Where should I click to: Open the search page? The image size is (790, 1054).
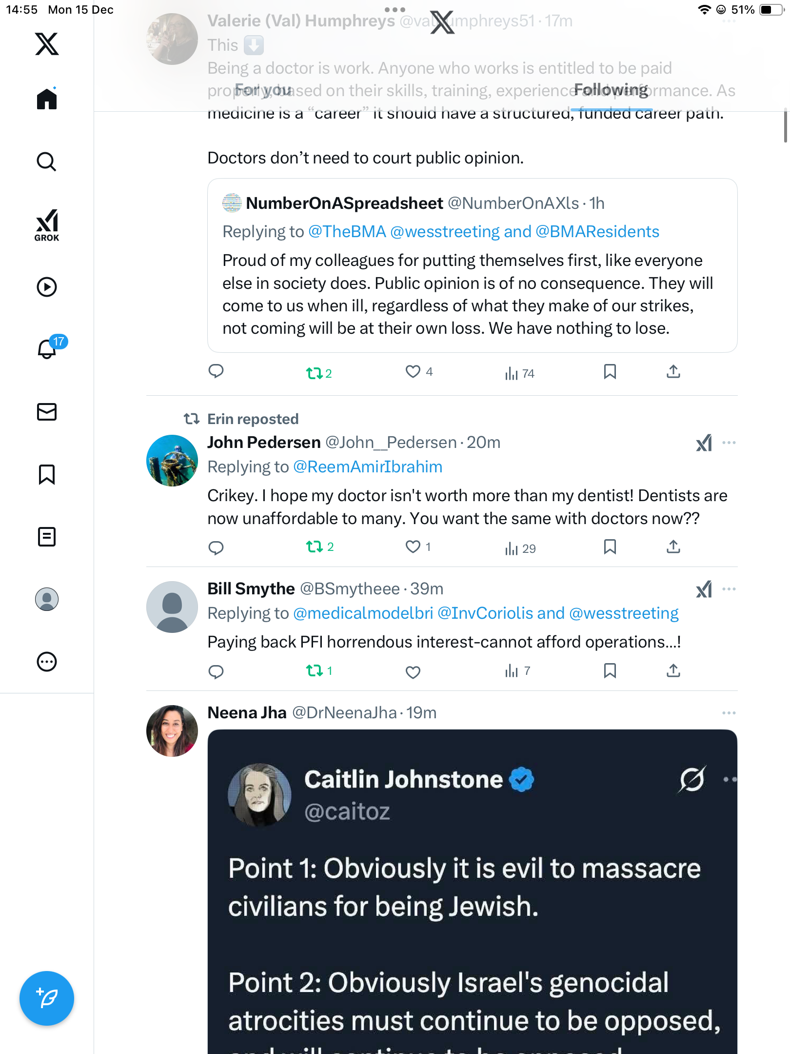(47, 162)
